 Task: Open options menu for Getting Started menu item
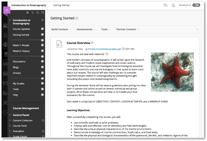click(x=42, y=34)
